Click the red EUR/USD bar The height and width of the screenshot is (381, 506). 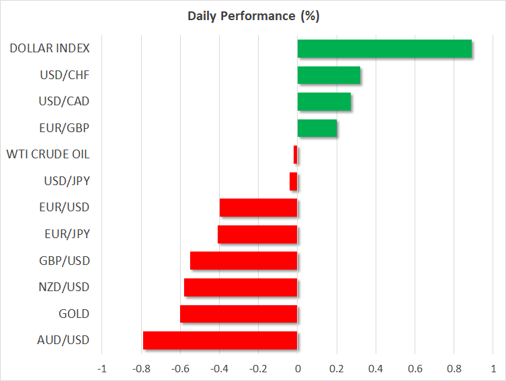pos(259,207)
